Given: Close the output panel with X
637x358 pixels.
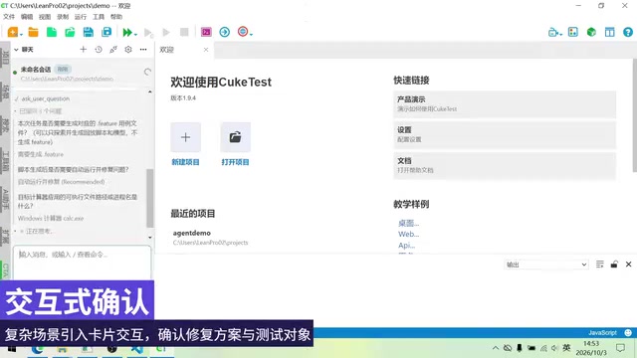Looking at the screenshot, I should coord(628,265).
